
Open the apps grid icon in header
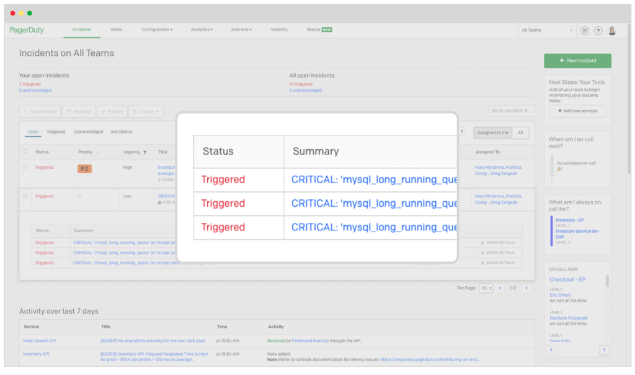coord(584,30)
